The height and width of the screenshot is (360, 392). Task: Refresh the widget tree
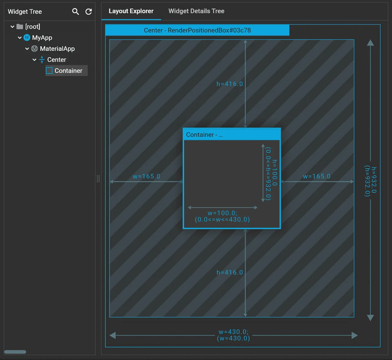click(x=89, y=12)
